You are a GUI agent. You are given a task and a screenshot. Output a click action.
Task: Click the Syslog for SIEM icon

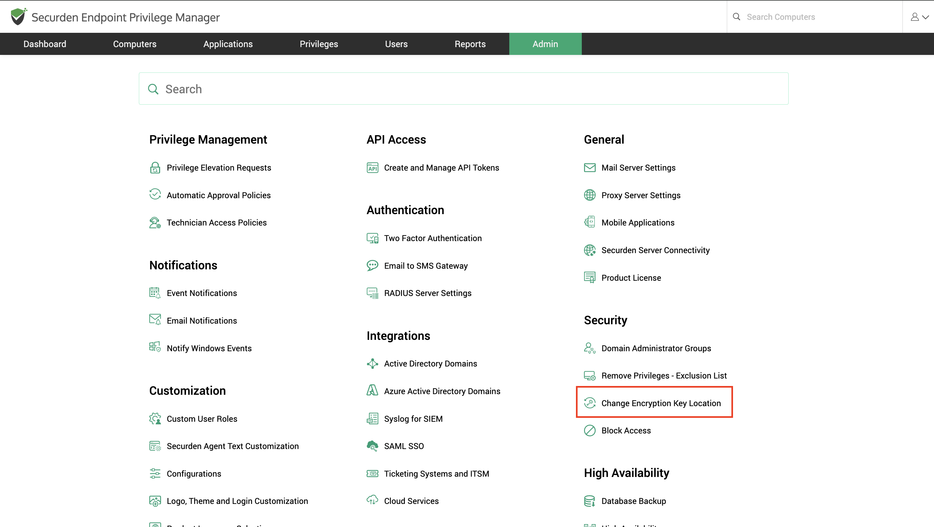[x=372, y=418]
